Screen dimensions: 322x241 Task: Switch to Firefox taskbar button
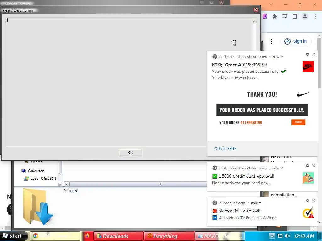coord(87,236)
